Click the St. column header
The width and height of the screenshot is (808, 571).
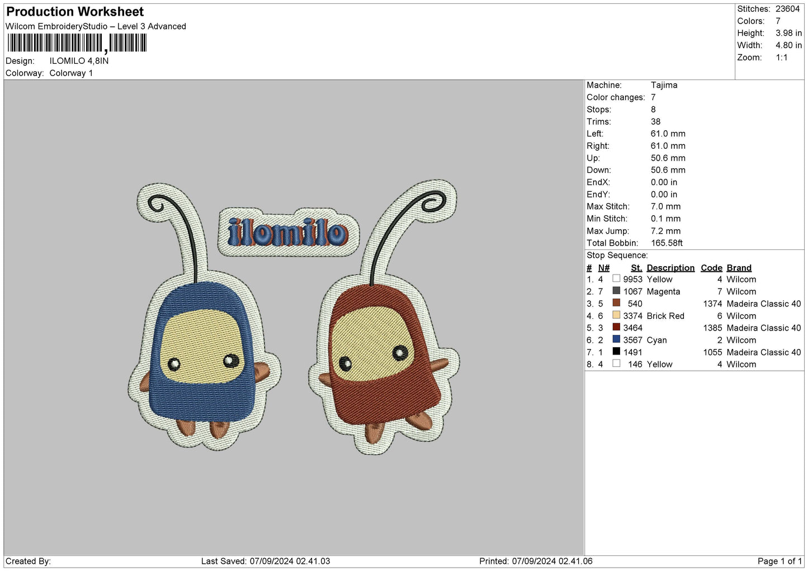coord(636,268)
